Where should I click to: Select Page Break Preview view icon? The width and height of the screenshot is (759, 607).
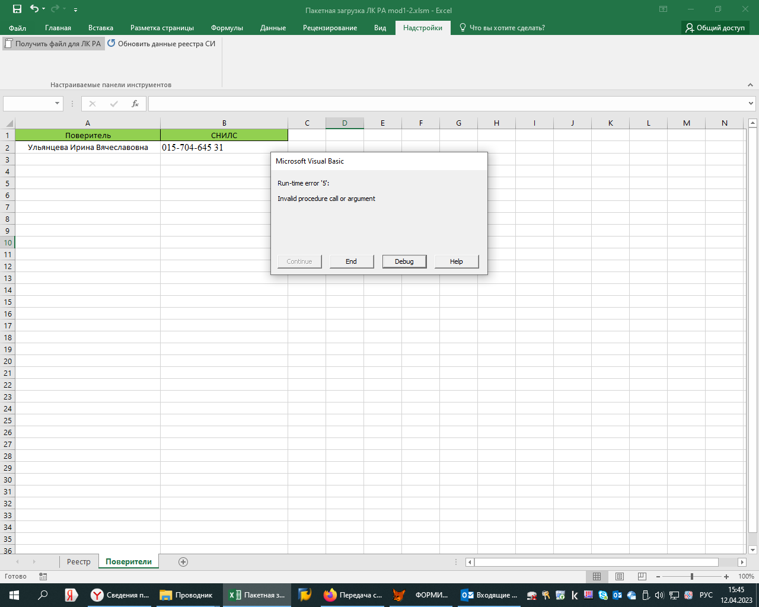pos(642,577)
